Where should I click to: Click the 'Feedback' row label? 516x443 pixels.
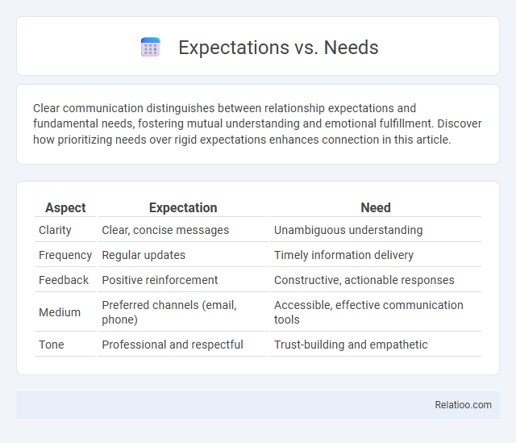(65, 280)
